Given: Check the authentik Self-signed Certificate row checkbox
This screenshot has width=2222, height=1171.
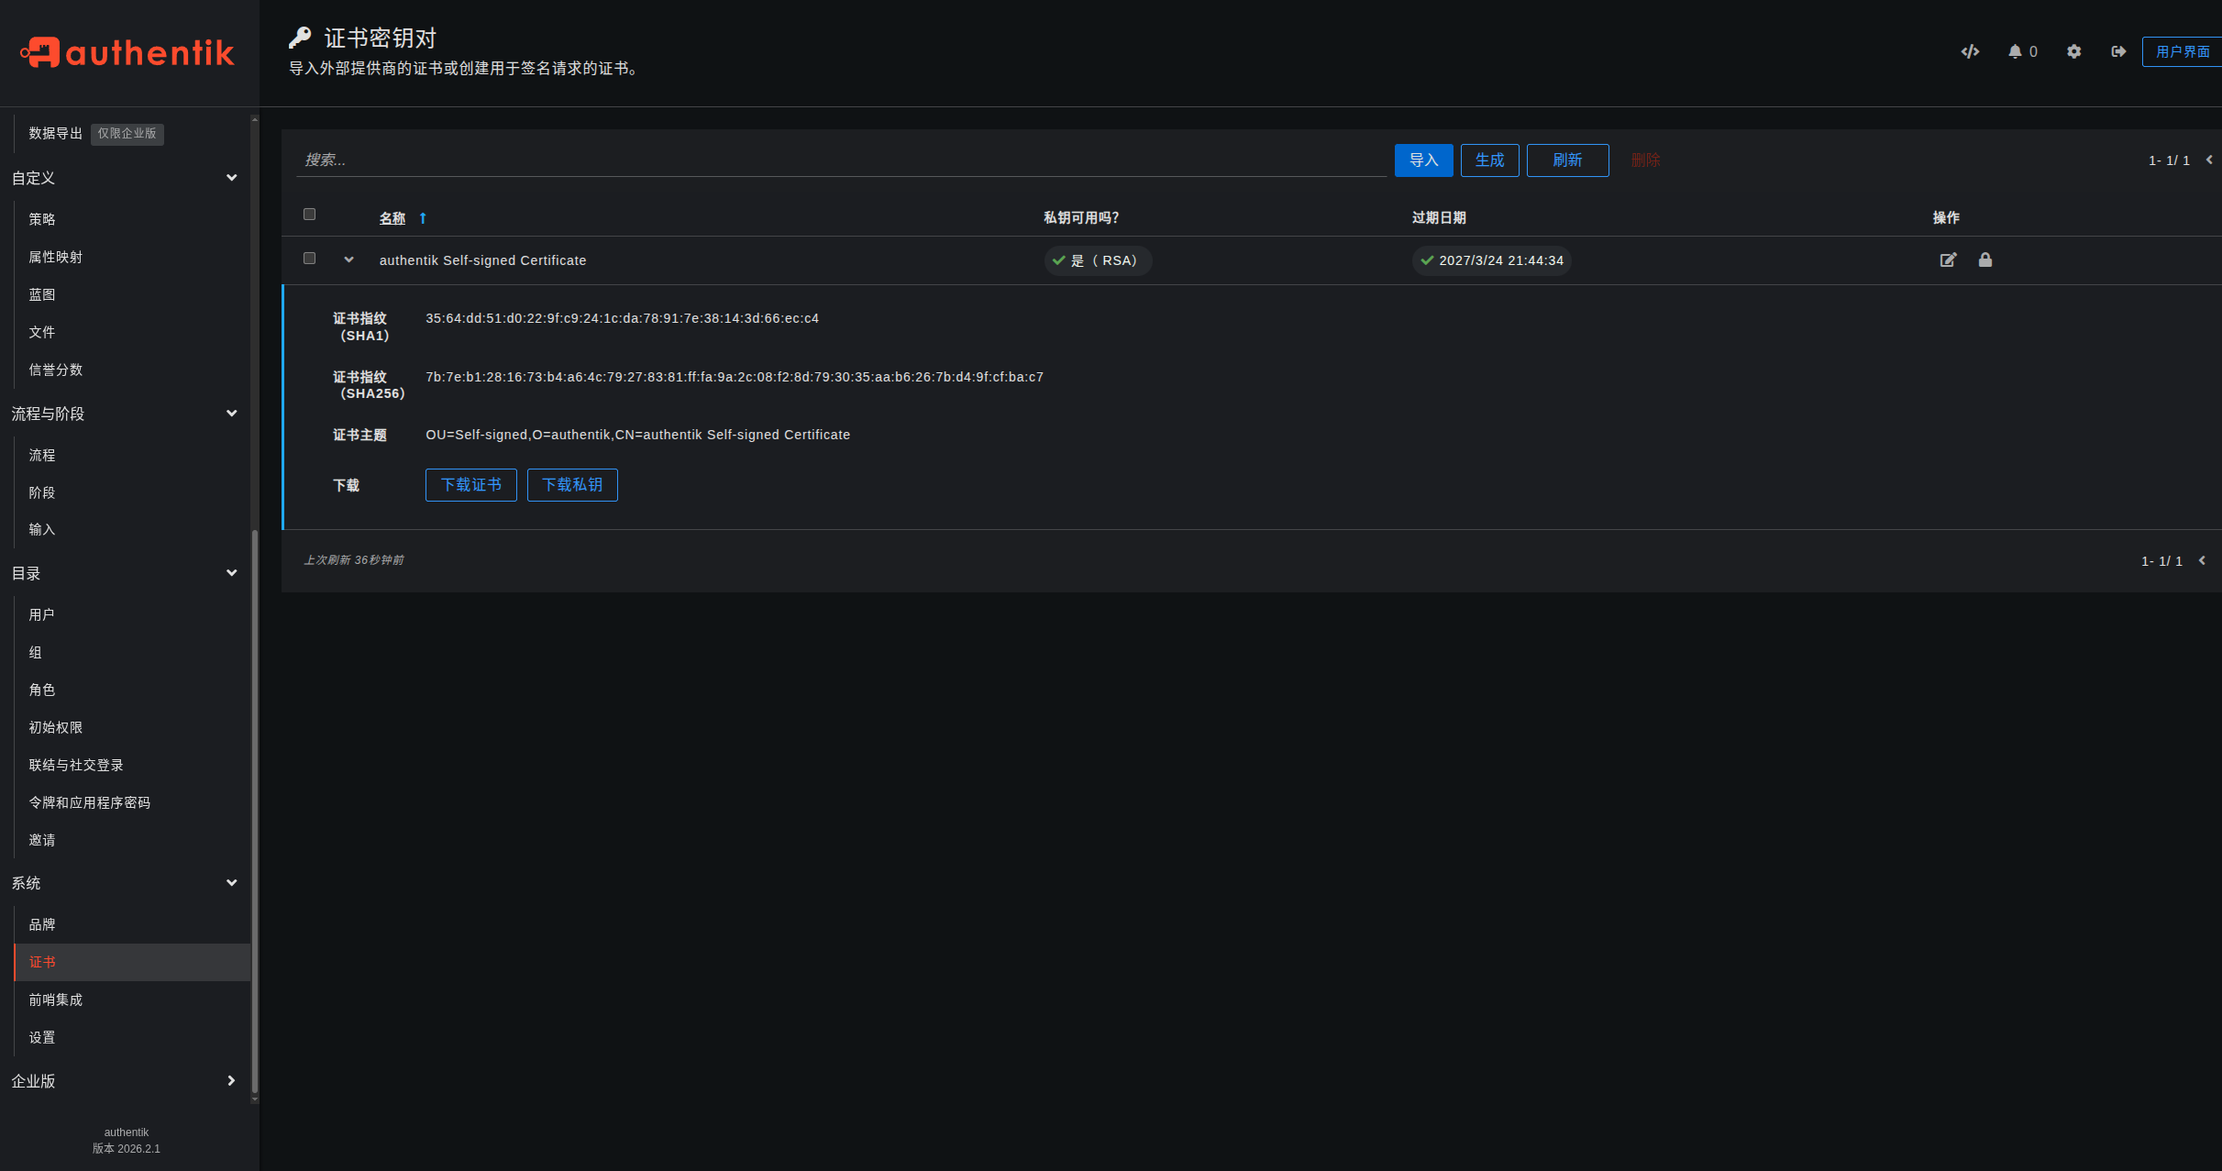Looking at the screenshot, I should 310,259.
